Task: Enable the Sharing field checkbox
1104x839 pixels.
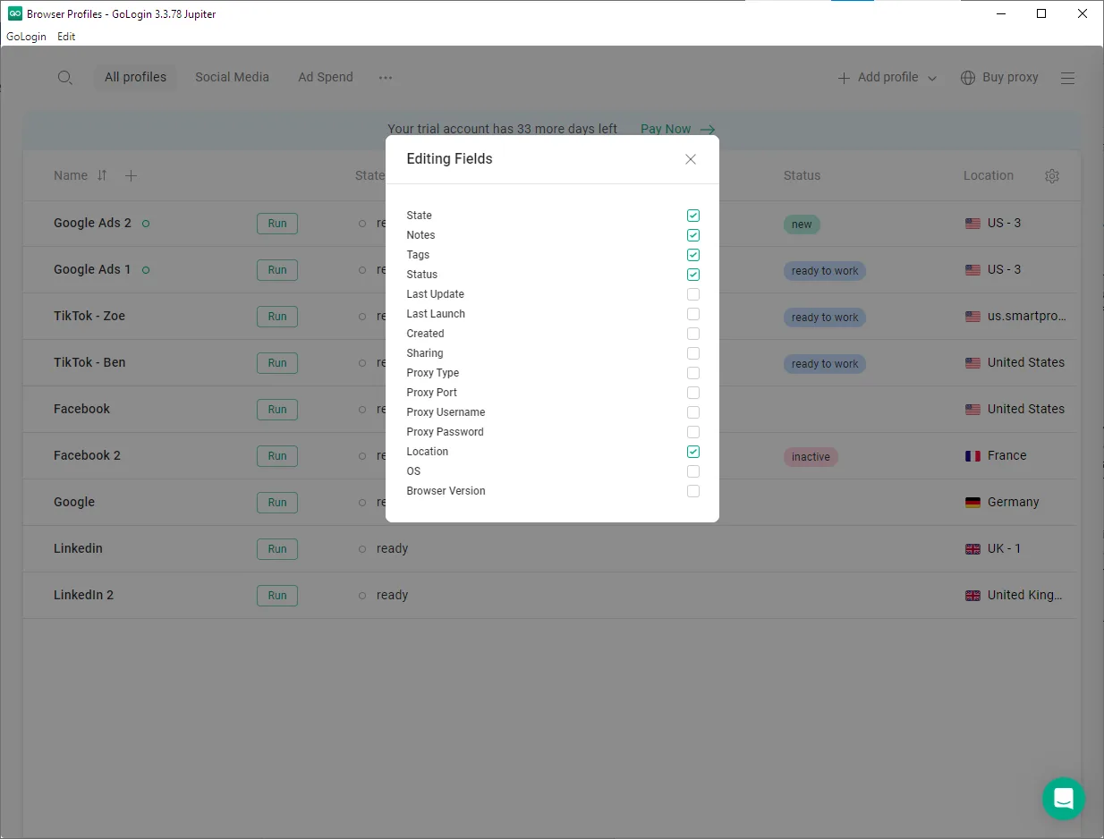Action: point(693,353)
